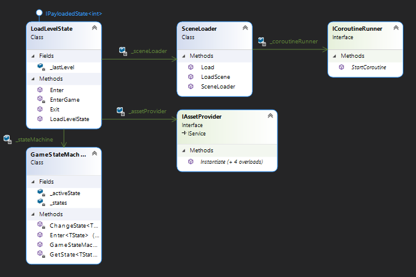This screenshot has width=416, height=277.
Task: Click the SceneLoader constructor icon
Action: pyautogui.click(x=190, y=87)
